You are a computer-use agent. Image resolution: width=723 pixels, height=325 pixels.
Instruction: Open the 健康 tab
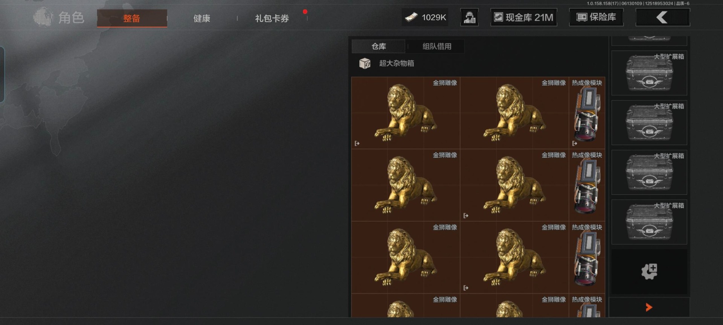point(202,18)
